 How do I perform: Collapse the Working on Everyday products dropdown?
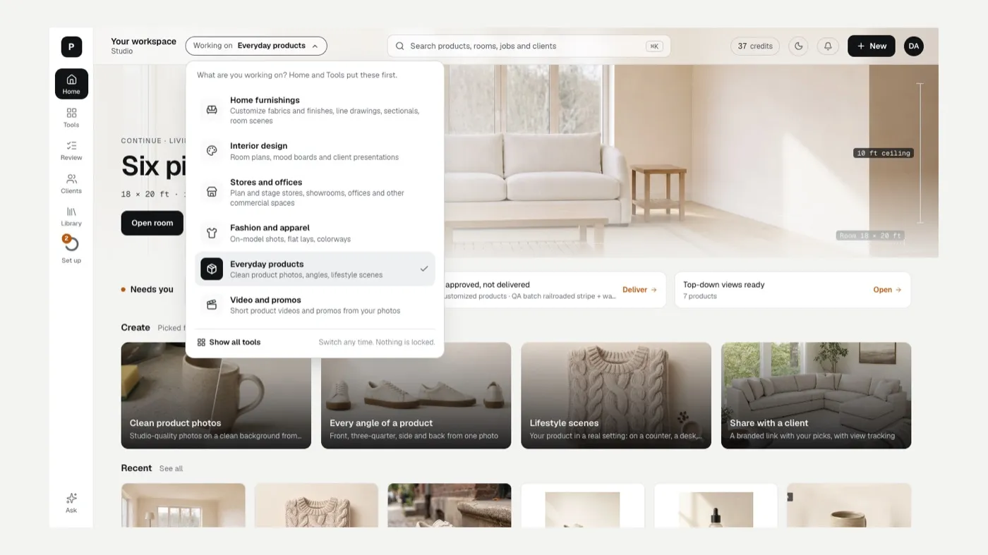[x=256, y=46]
